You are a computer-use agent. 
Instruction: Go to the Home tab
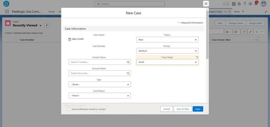tap(52, 12)
